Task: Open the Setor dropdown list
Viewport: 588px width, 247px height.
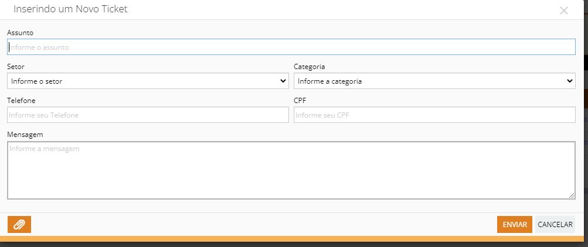Action: (x=148, y=81)
